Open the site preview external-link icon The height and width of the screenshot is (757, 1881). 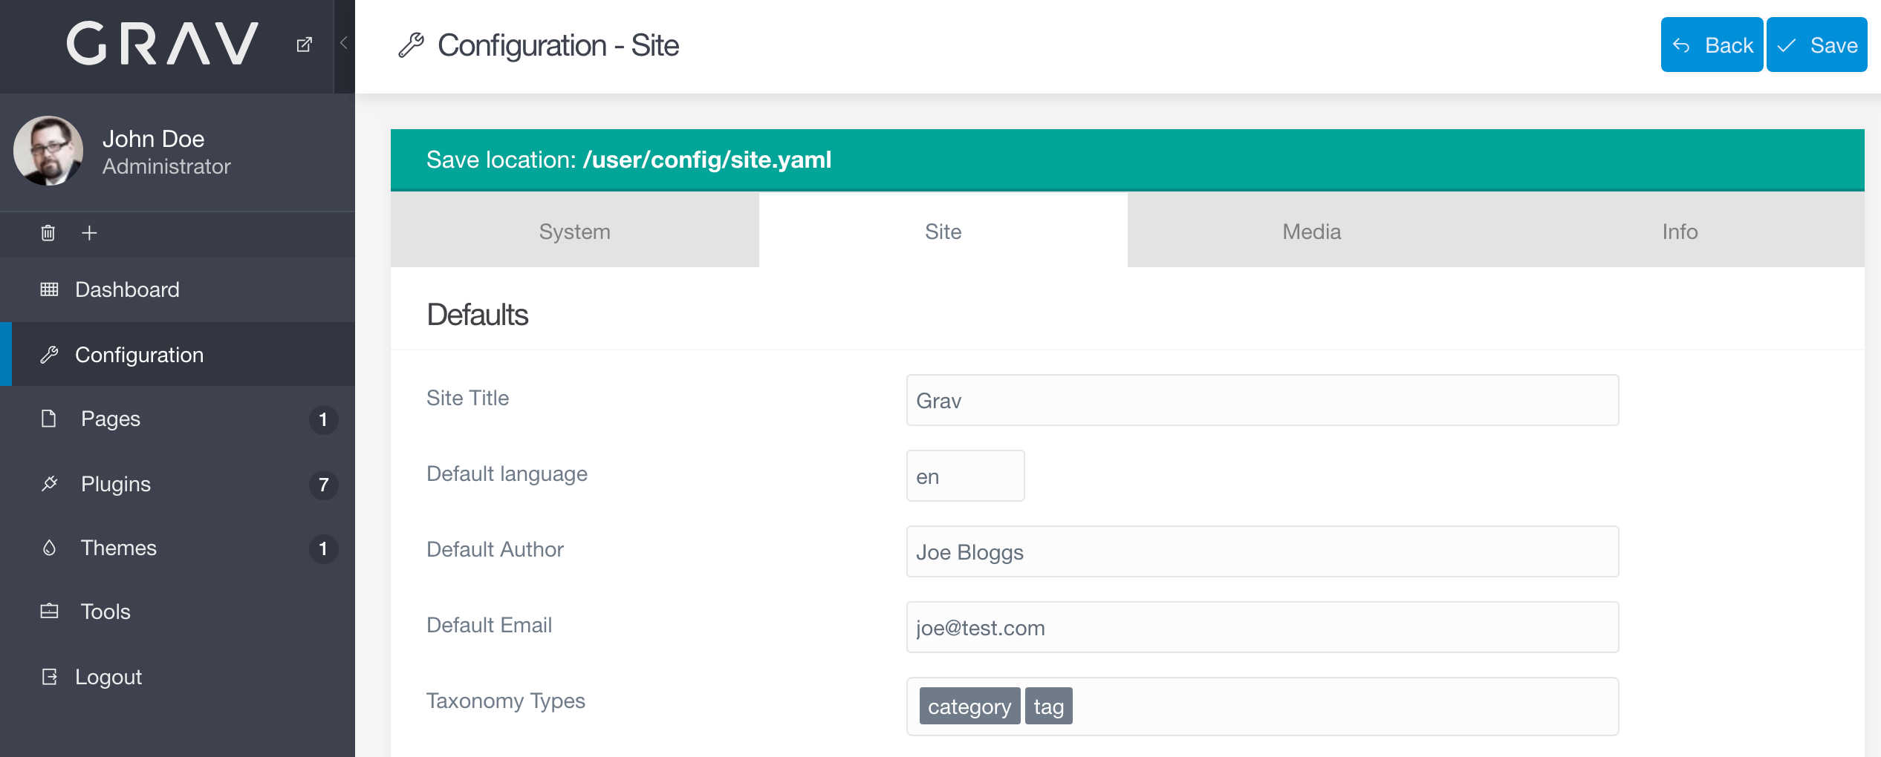point(305,44)
